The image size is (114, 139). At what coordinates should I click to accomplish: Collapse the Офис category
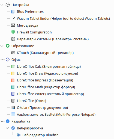pyautogui.click(x=2, y=59)
